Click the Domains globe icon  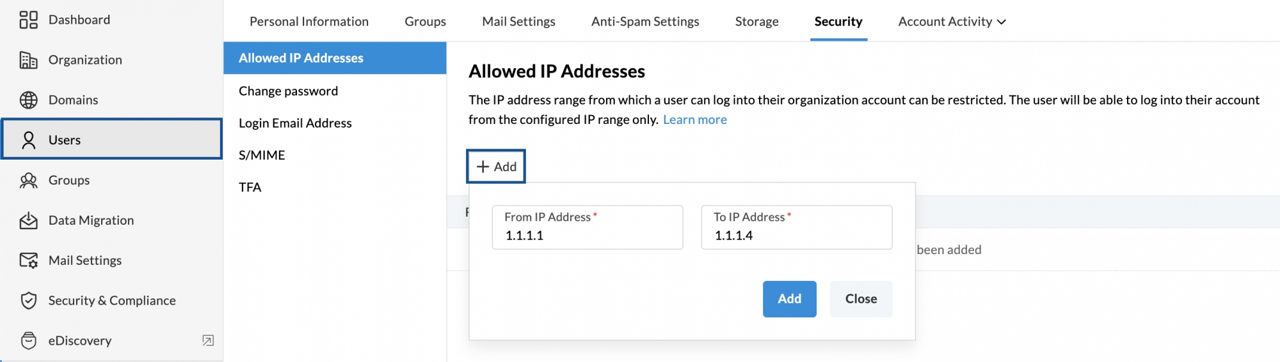pyautogui.click(x=28, y=100)
